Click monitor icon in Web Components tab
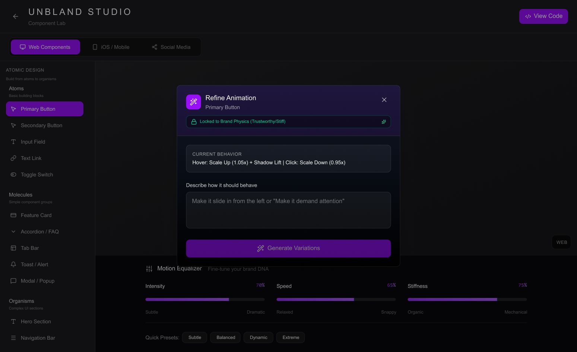577x352 pixels. coord(23,47)
